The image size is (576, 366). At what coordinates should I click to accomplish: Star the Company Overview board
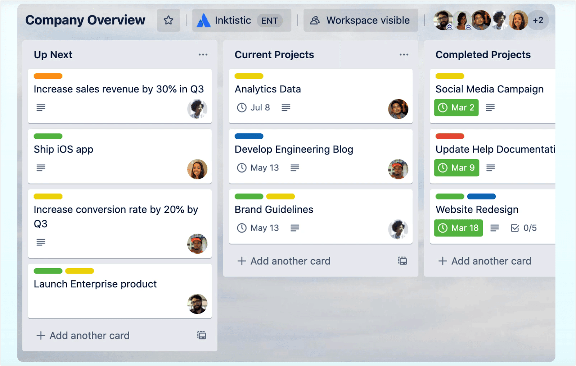[168, 20]
